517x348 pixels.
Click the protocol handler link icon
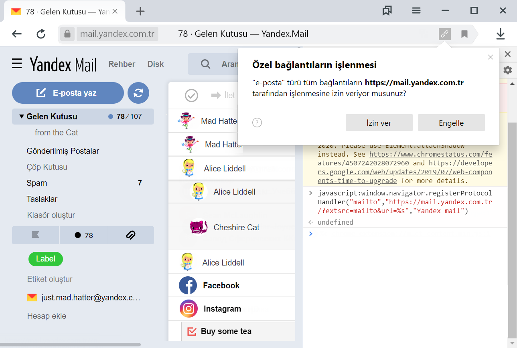coord(444,34)
